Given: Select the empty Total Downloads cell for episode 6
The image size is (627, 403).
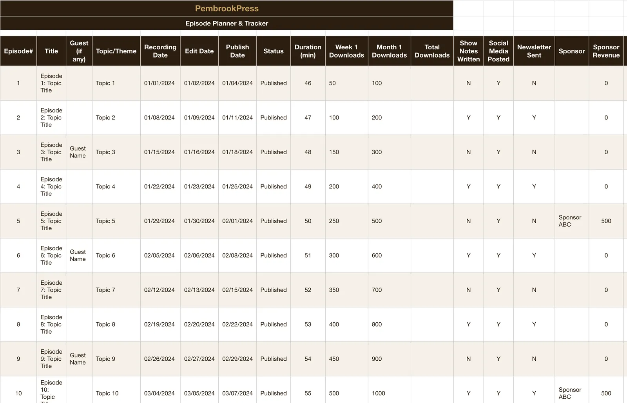Looking at the screenshot, I should coord(432,255).
